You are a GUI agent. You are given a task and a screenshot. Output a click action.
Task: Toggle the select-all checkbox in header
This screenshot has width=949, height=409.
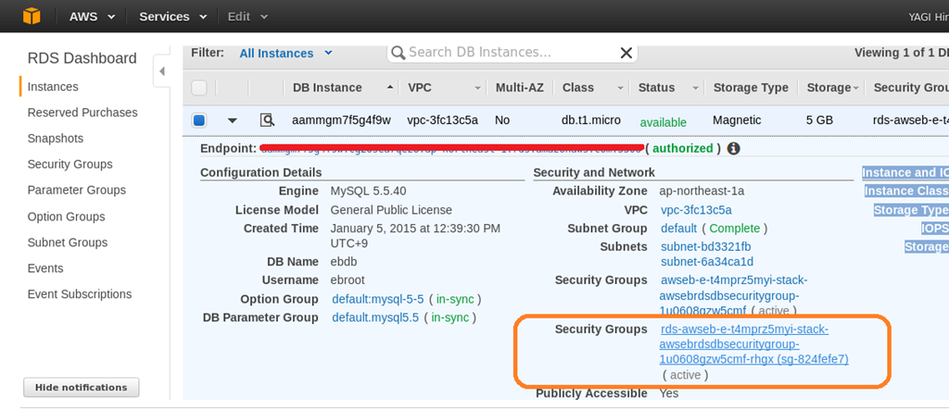coord(199,88)
